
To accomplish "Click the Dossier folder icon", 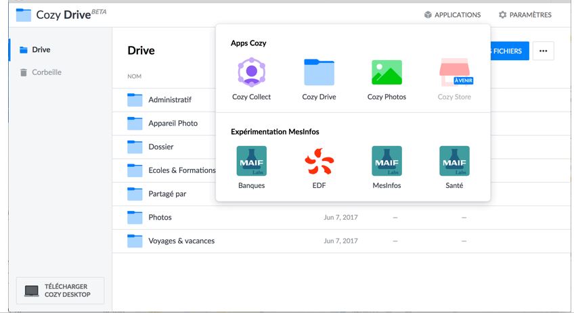I will [135, 147].
